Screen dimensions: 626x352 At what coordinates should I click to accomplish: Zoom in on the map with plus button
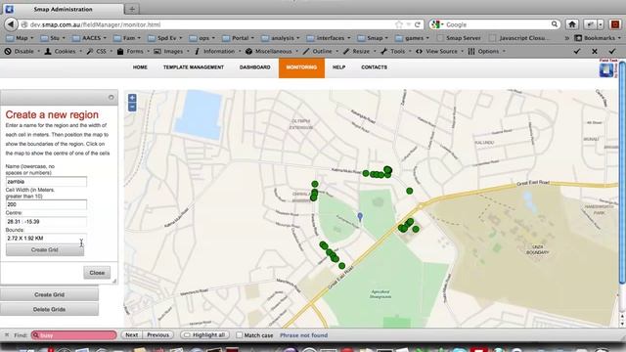[132, 98]
